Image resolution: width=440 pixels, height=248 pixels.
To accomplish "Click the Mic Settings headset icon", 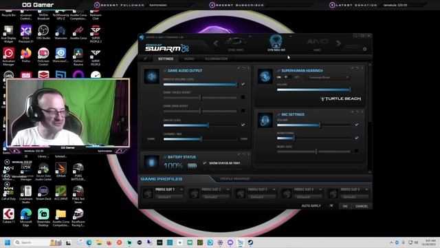I will pos(265,121).
